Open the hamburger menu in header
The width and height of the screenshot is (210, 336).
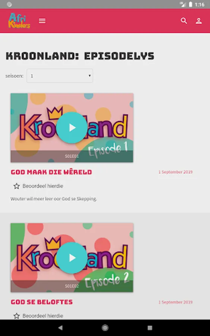coord(42,21)
